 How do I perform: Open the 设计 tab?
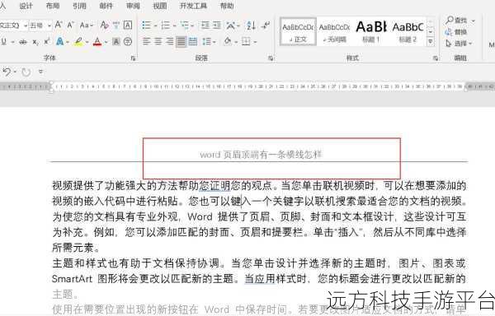tap(26, 6)
